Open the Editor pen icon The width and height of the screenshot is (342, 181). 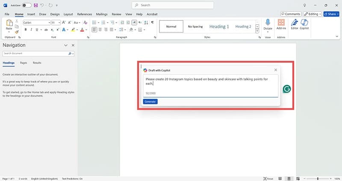[x=295, y=24]
